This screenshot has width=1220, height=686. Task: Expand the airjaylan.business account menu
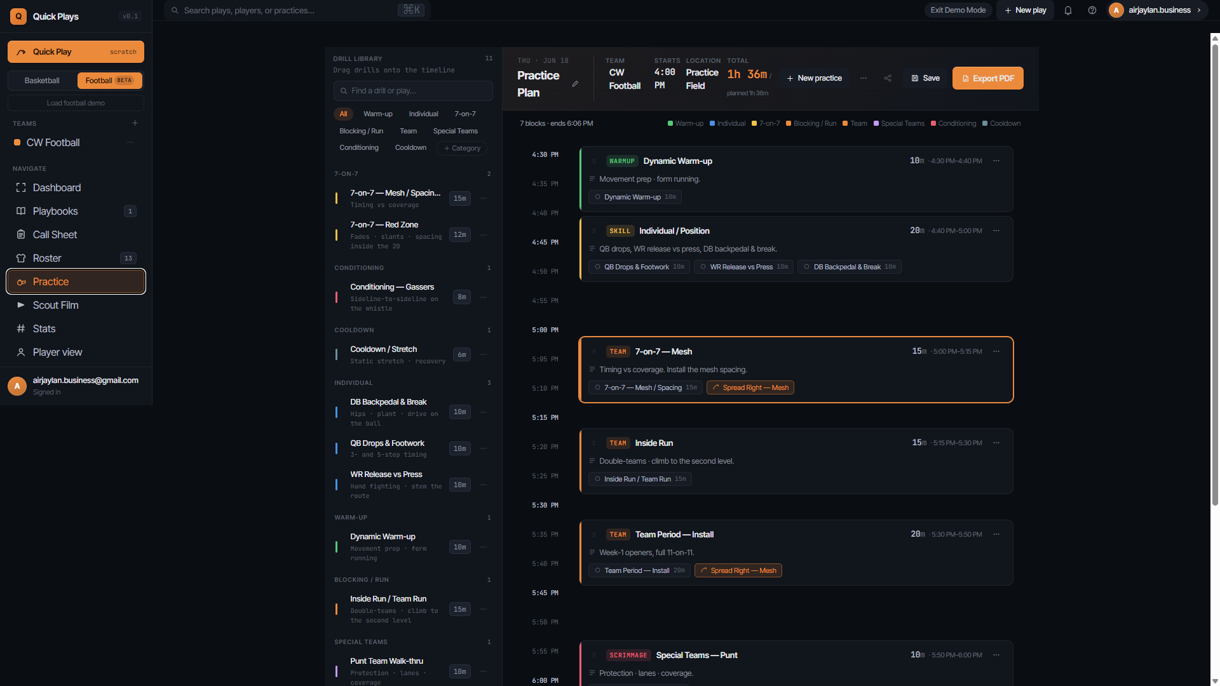(x=1158, y=10)
